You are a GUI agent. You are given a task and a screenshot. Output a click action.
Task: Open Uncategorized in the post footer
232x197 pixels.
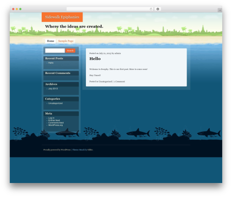point(105,82)
